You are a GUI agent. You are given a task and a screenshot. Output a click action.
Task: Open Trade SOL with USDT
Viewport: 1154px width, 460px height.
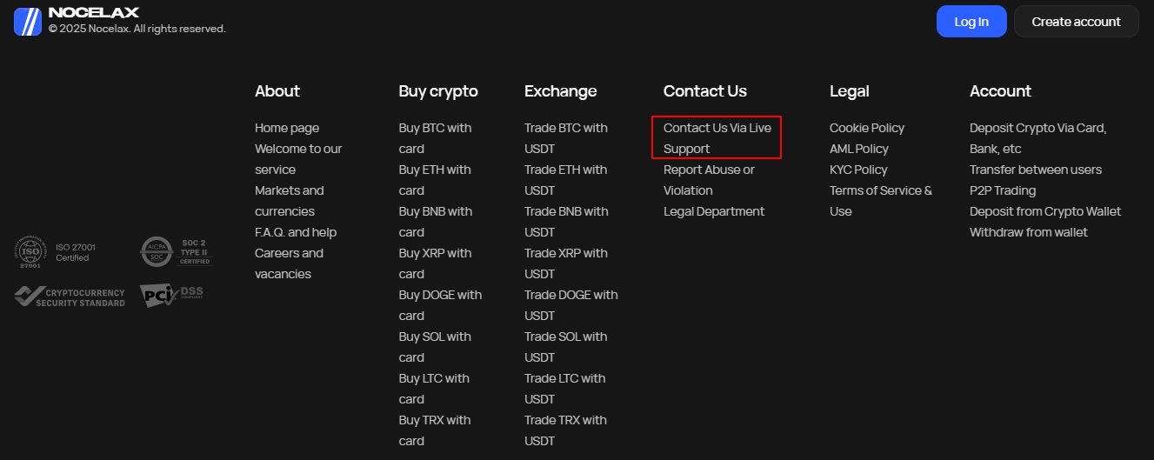(565, 347)
